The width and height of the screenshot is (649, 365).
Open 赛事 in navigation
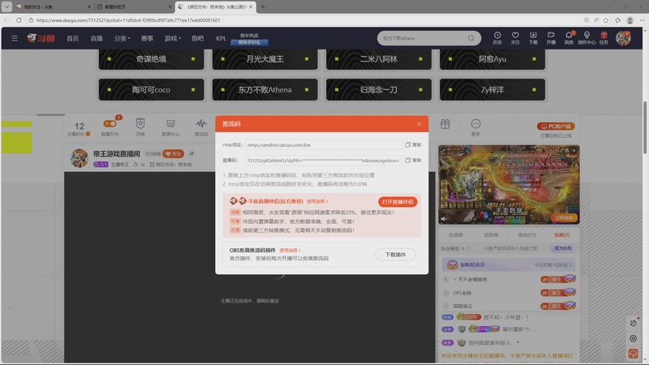(x=147, y=38)
